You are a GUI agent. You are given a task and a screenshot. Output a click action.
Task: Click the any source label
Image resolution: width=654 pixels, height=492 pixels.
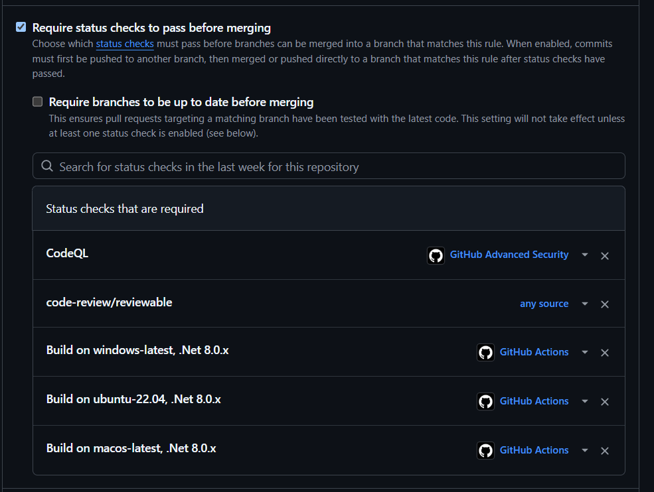[x=544, y=304]
